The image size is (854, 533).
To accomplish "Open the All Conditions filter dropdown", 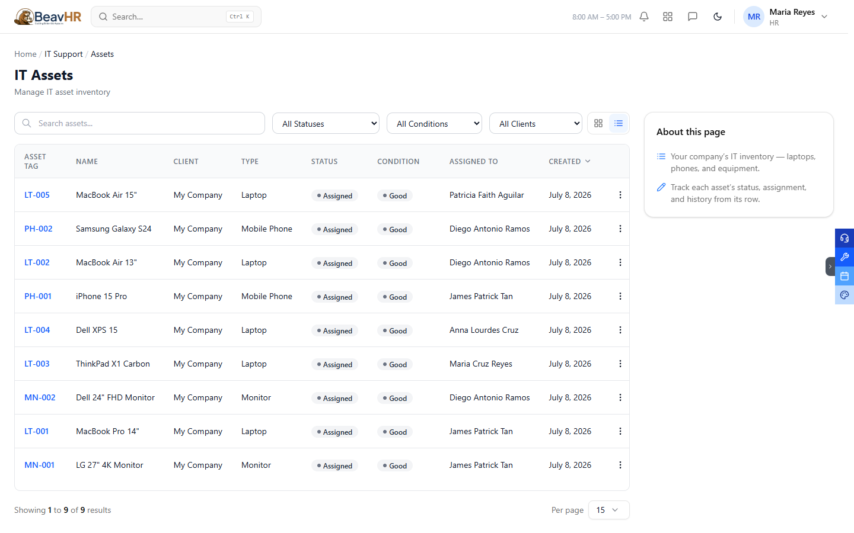I will pos(434,123).
